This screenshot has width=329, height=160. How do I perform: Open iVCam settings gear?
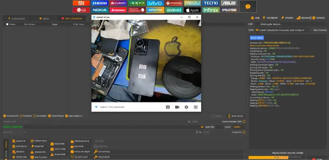186,107
